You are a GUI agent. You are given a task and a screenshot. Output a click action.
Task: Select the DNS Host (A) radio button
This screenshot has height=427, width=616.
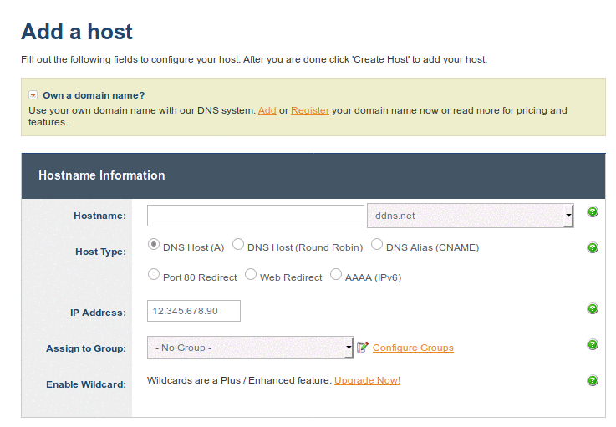[x=154, y=245]
